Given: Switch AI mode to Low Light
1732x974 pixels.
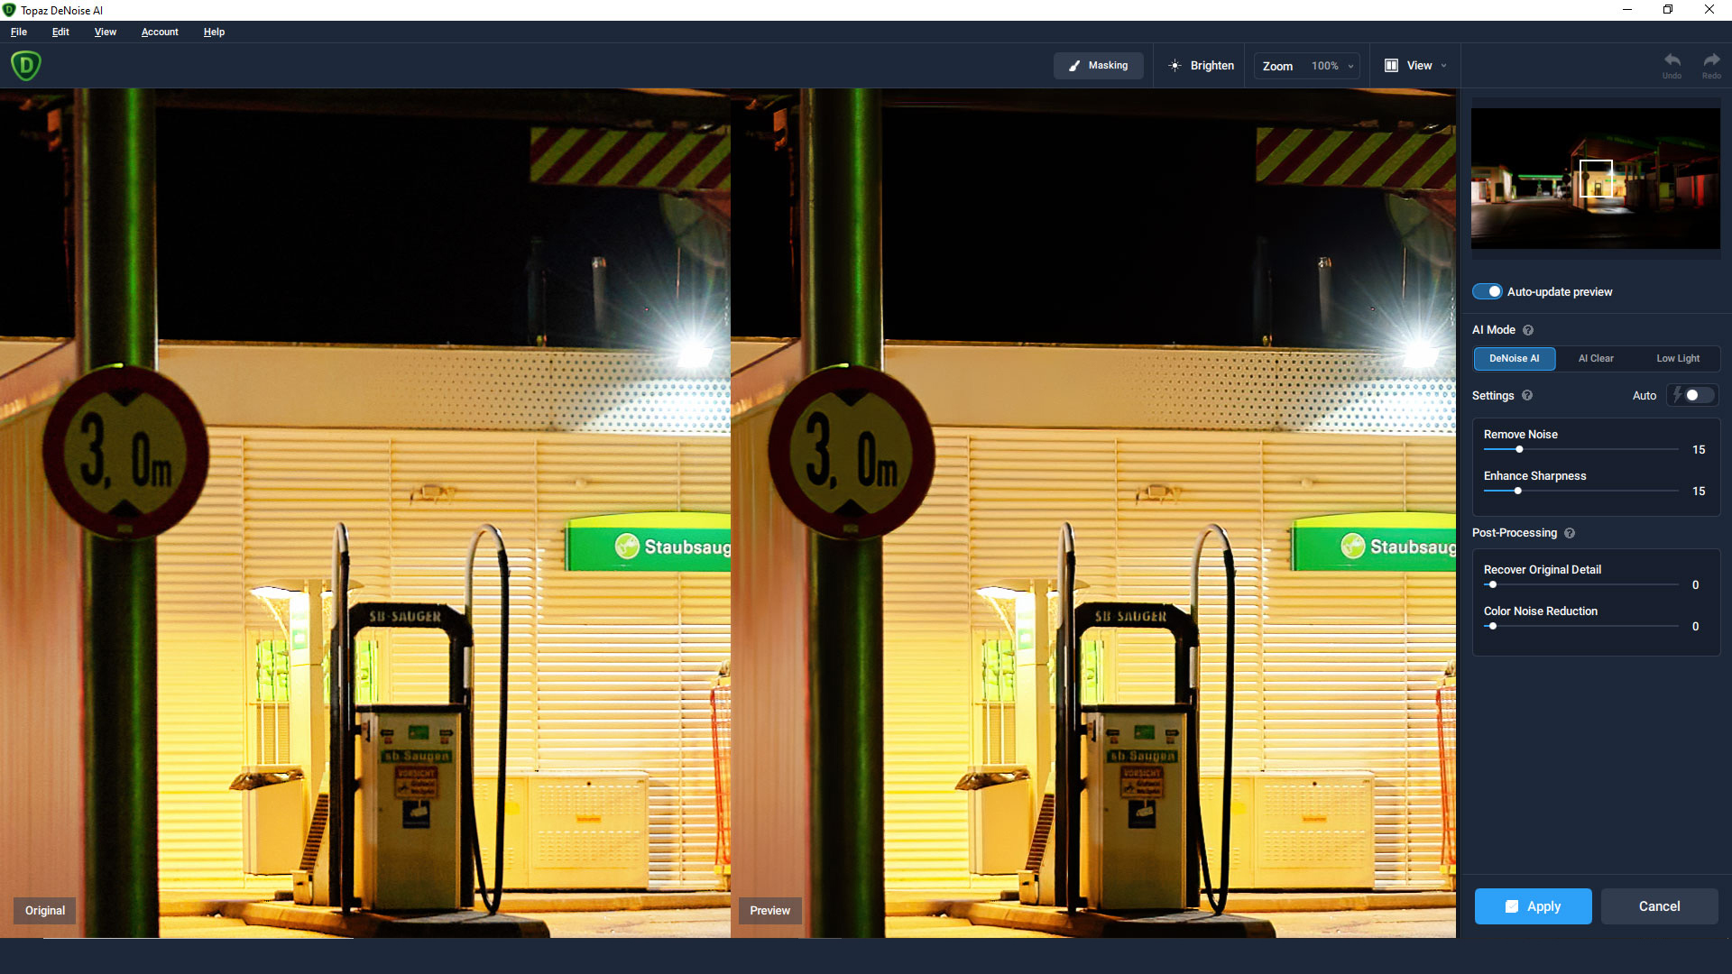Looking at the screenshot, I should tap(1677, 359).
